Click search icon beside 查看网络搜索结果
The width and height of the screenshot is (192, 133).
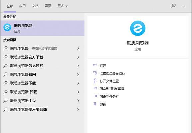(x=5, y=48)
